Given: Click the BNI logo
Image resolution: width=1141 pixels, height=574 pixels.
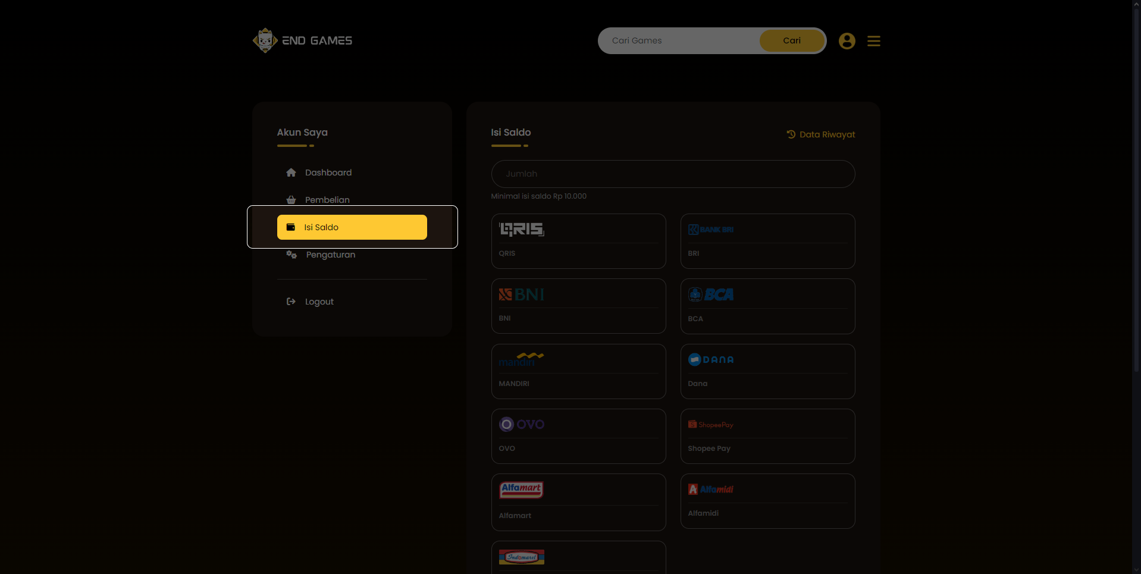Looking at the screenshot, I should pyautogui.click(x=522, y=294).
